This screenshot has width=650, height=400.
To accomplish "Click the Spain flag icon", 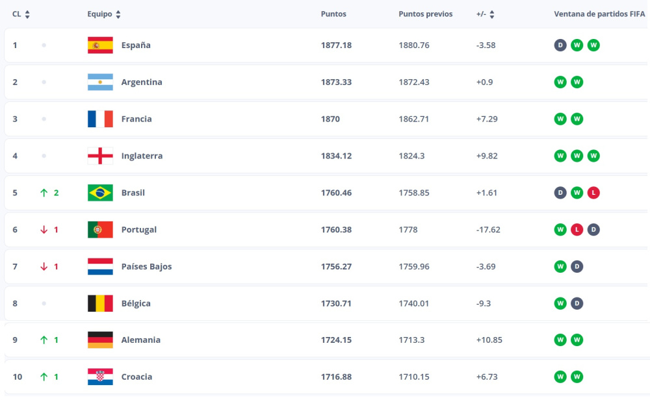I will [x=100, y=45].
